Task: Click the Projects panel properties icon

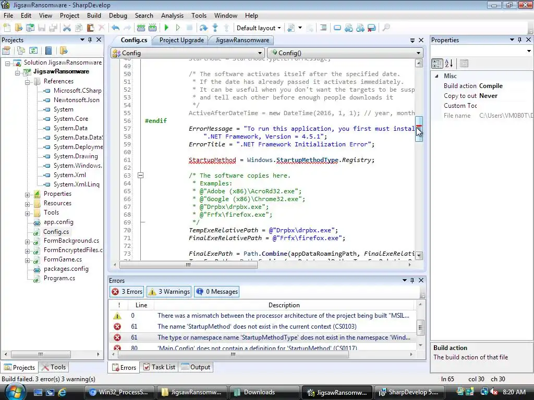Action: (6, 51)
